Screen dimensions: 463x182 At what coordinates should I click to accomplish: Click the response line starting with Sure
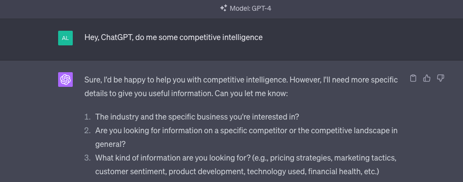click(241, 80)
